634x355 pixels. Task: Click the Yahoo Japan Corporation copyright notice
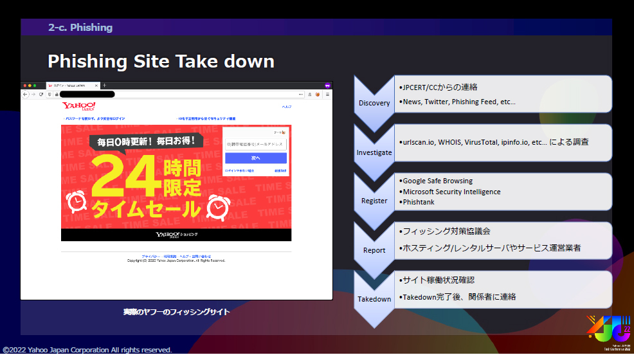(x=87, y=350)
